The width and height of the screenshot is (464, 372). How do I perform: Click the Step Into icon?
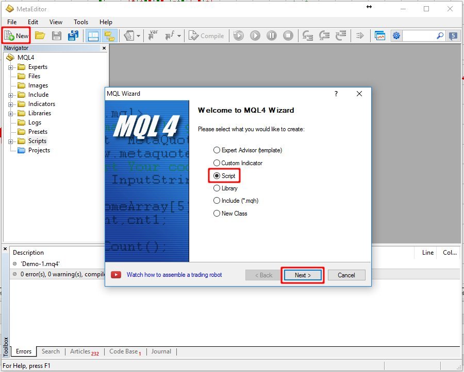tap(307, 36)
